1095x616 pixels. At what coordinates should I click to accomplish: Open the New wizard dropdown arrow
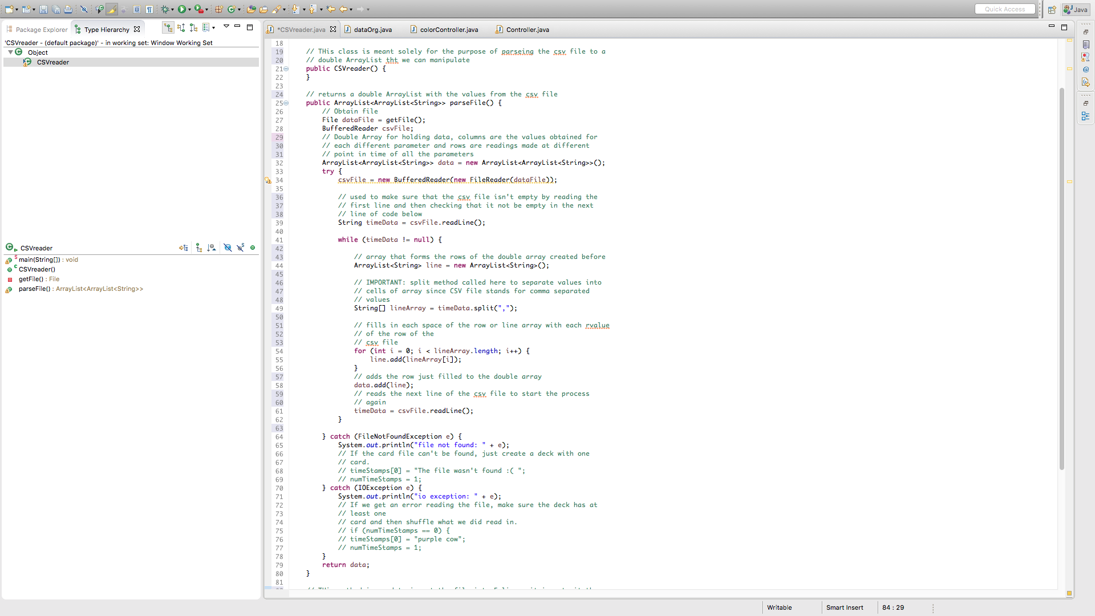pos(17,10)
